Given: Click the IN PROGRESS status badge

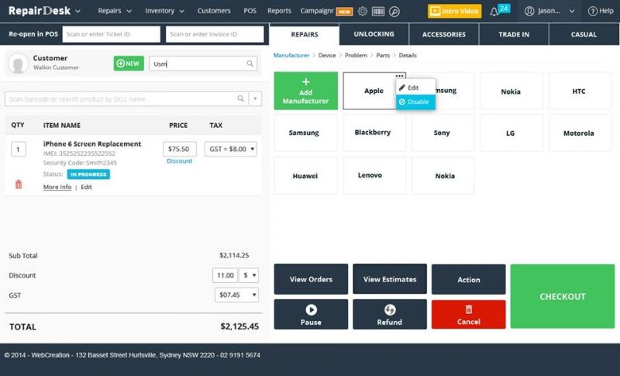Looking at the screenshot, I should coord(88,174).
